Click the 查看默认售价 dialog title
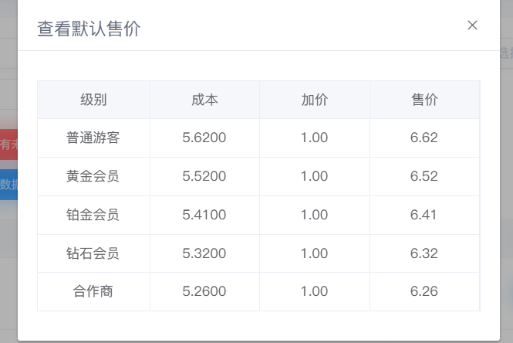This screenshot has width=513, height=343. [x=89, y=29]
